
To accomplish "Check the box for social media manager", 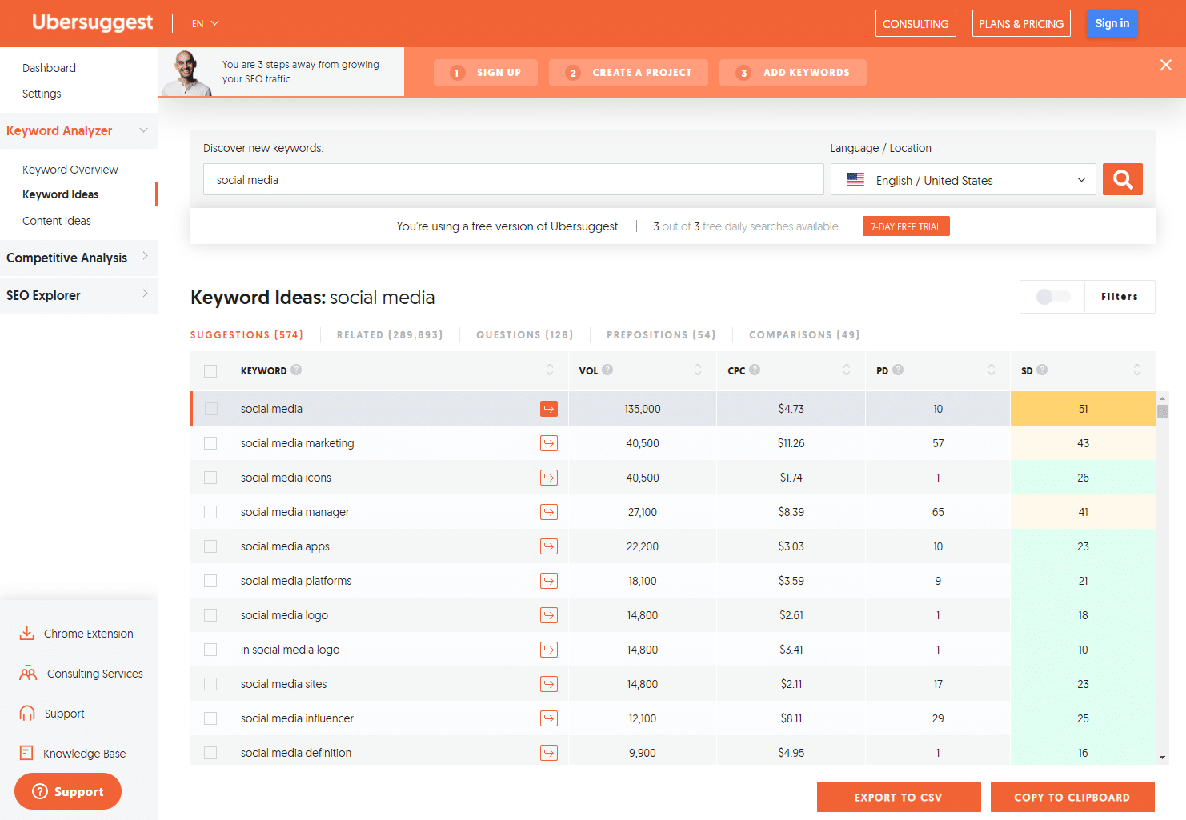I will click(210, 512).
